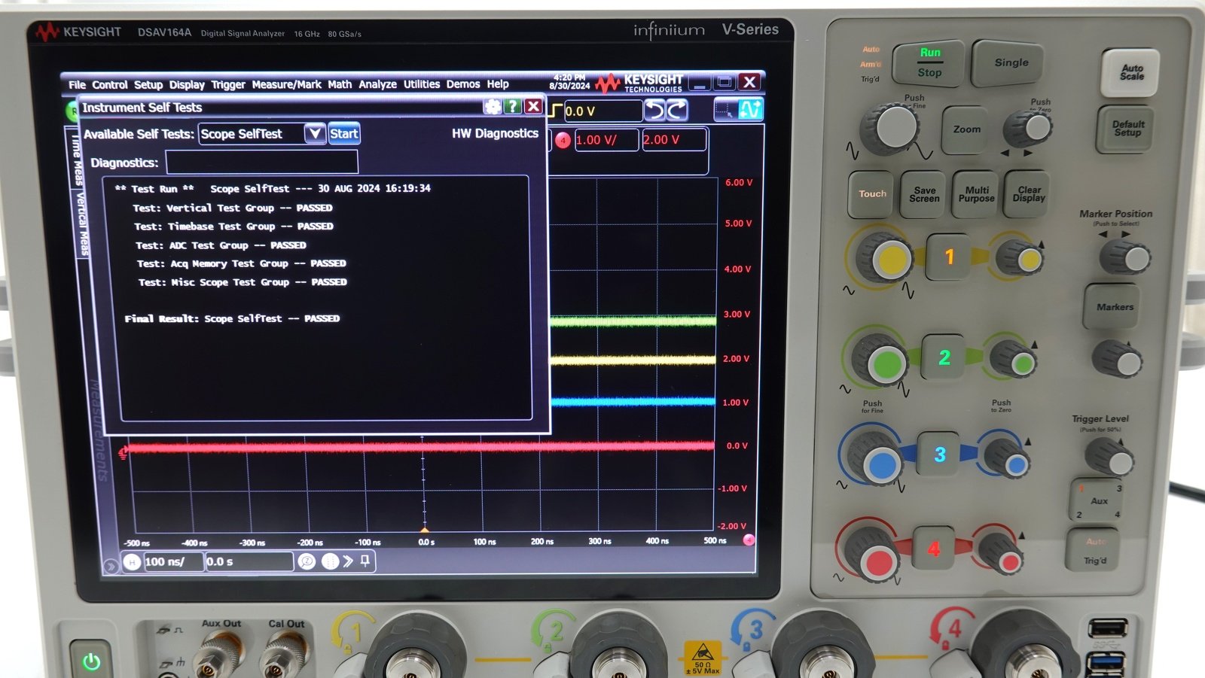Toggle the red channel 4 indicator
The image size is (1205, 678).
tap(563, 140)
